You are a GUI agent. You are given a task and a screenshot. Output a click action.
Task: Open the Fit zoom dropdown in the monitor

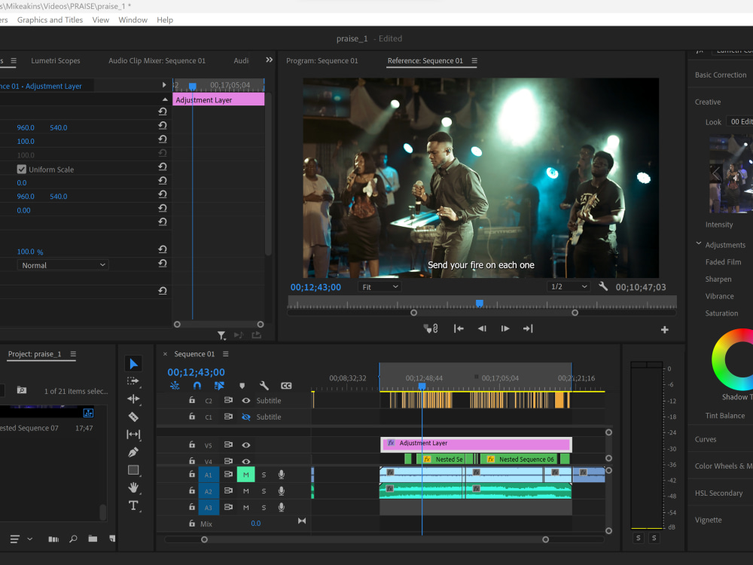[380, 286]
